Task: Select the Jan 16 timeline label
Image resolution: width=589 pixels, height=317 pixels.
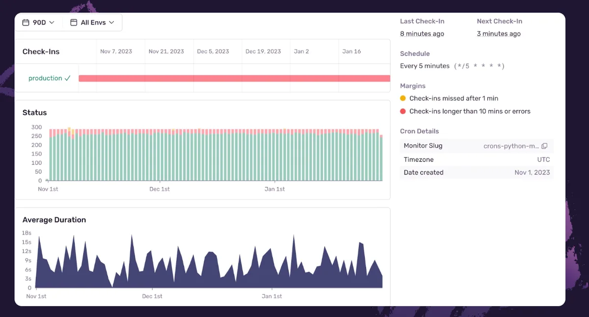Action: [x=351, y=52]
